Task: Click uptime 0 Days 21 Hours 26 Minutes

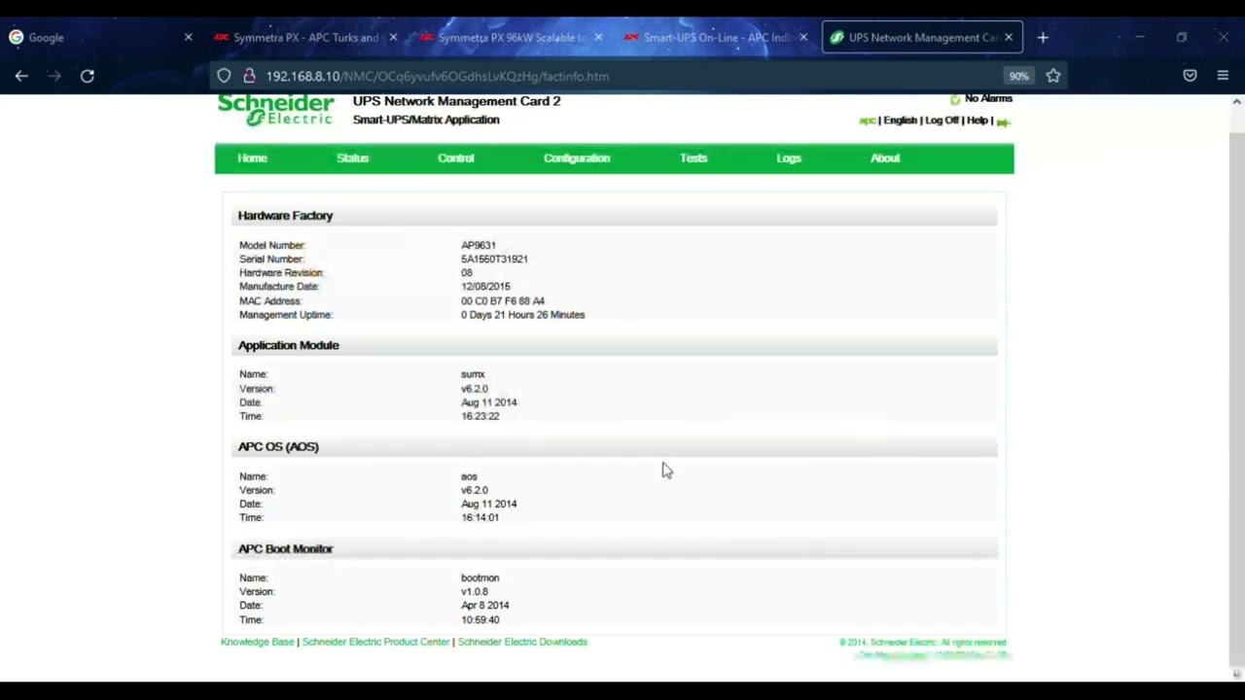Action: coord(522,315)
